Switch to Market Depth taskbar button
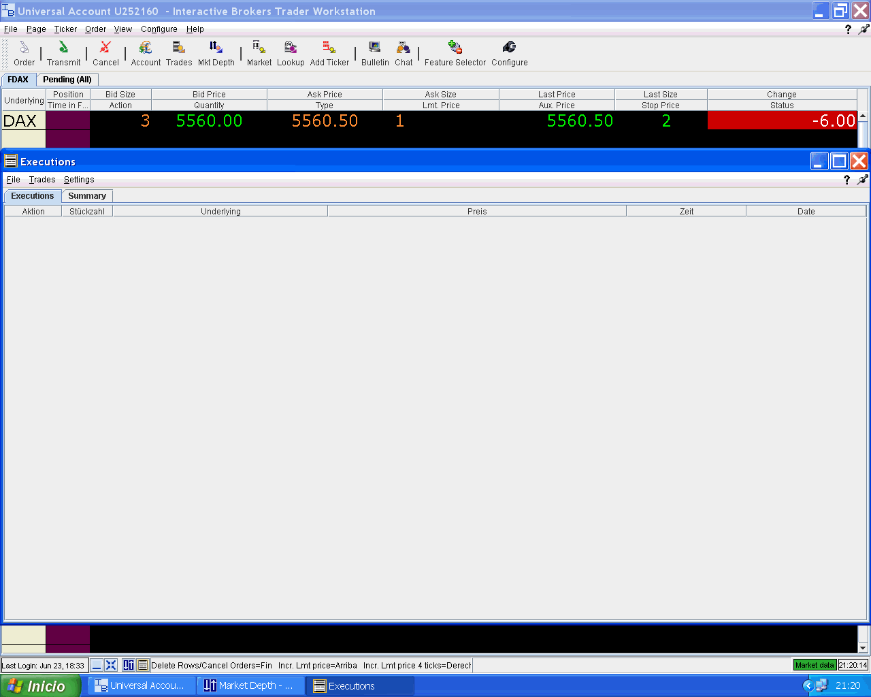 tap(250, 685)
